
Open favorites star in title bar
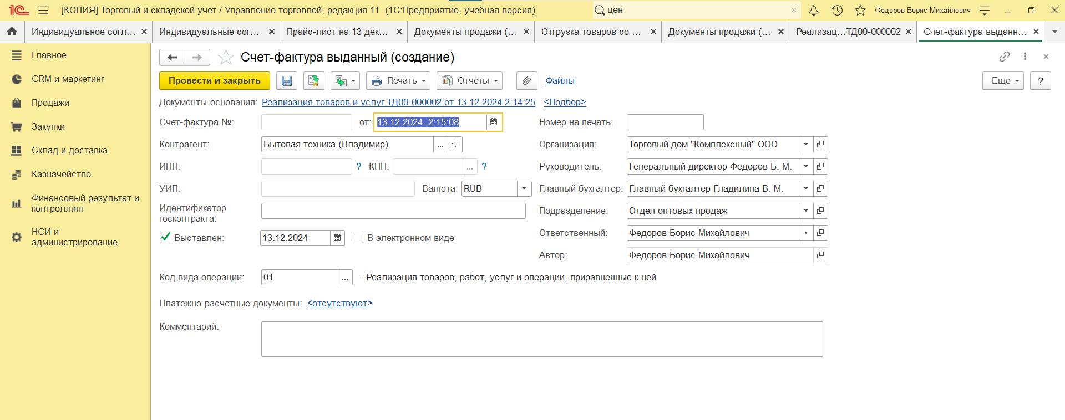point(860,10)
